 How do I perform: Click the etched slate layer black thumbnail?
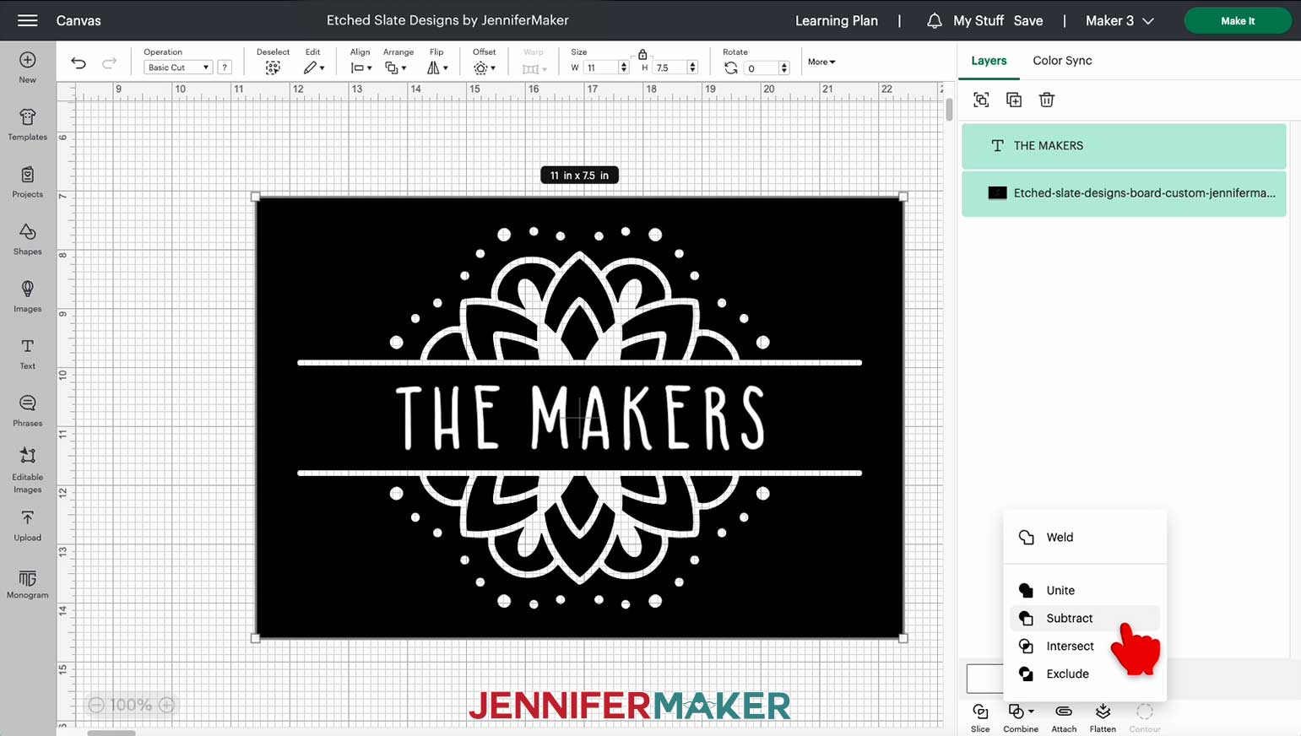[x=997, y=193]
